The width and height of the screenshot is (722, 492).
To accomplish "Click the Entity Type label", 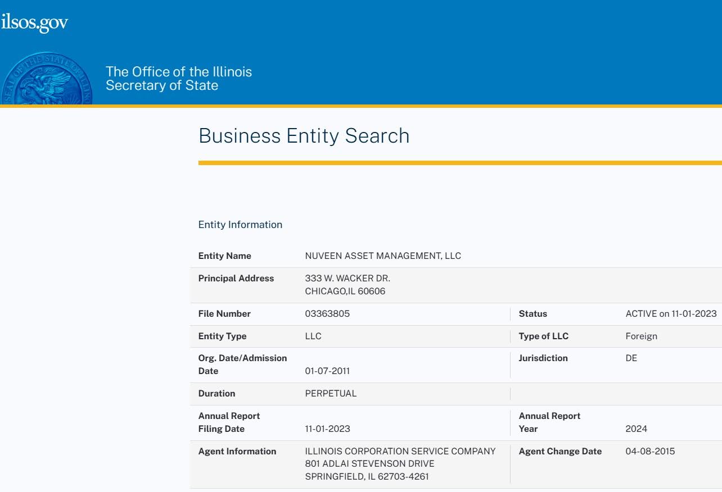I will click(223, 336).
